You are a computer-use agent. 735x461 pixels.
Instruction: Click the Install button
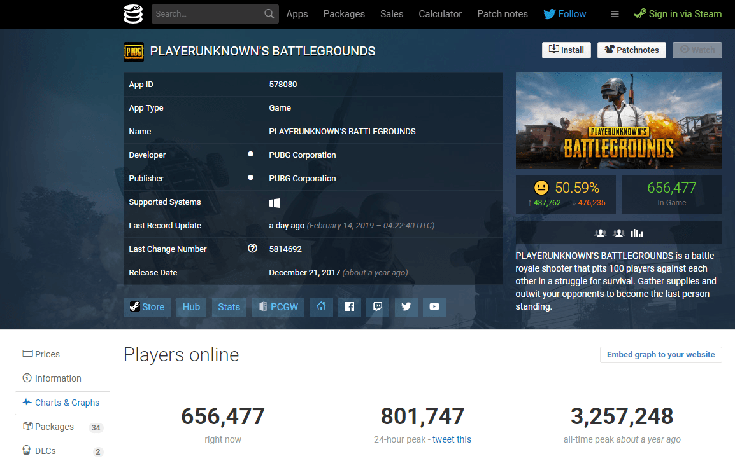(x=566, y=50)
